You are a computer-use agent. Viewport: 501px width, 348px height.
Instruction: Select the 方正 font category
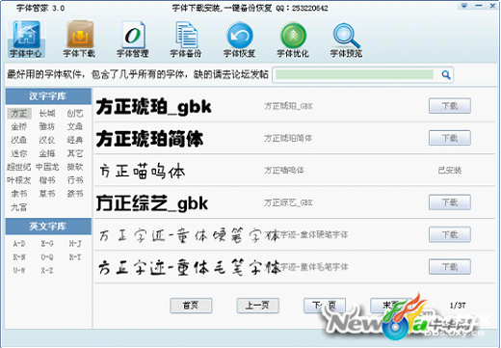(x=19, y=113)
